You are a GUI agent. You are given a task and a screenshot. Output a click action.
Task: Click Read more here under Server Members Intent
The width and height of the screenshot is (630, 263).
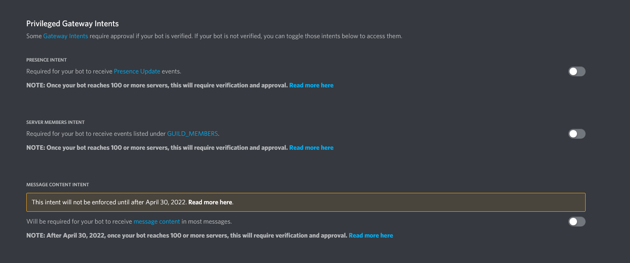(x=311, y=147)
